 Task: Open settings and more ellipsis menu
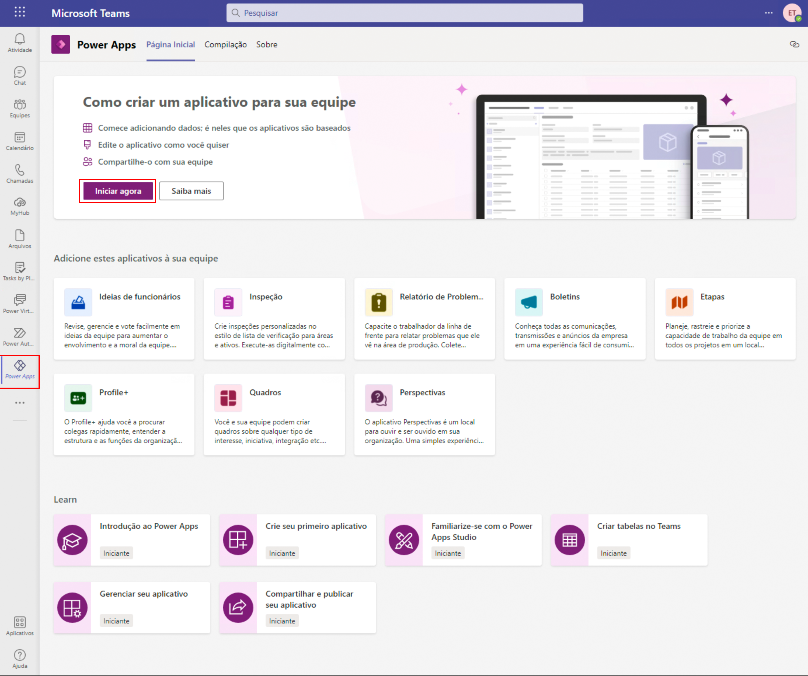point(768,13)
